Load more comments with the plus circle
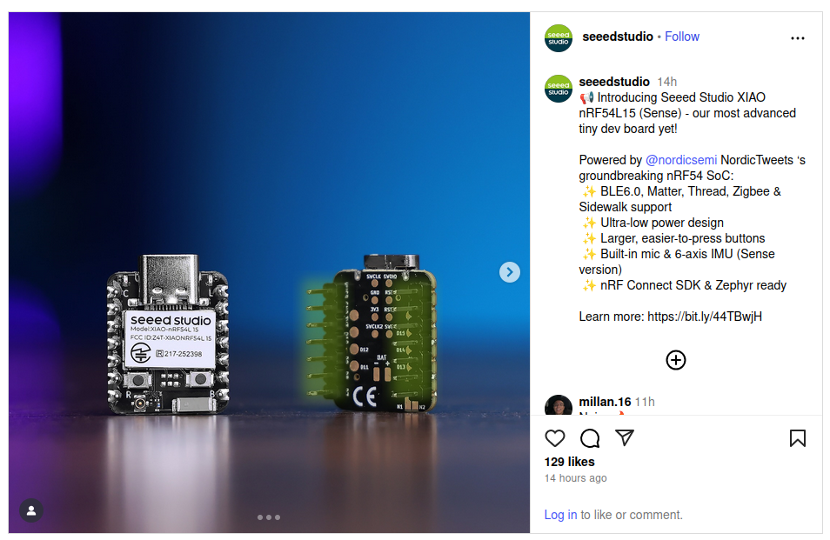Screen dimensions: 830x540 tap(675, 360)
